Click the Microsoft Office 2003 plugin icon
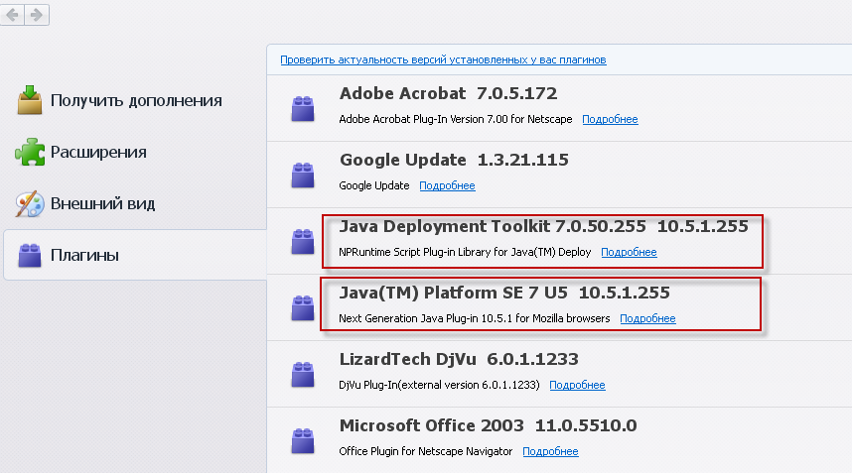The height and width of the screenshot is (473, 852). [303, 440]
